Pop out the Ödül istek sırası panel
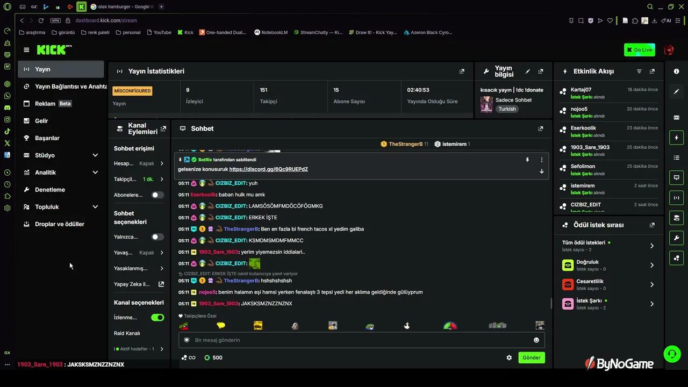The height and width of the screenshot is (387, 688). click(x=652, y=225)
